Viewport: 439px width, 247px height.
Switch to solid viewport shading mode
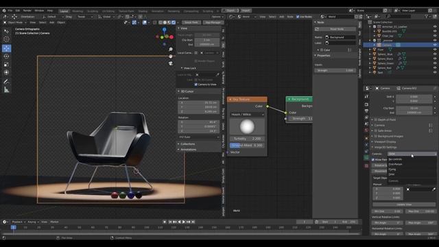click(165, 23)
